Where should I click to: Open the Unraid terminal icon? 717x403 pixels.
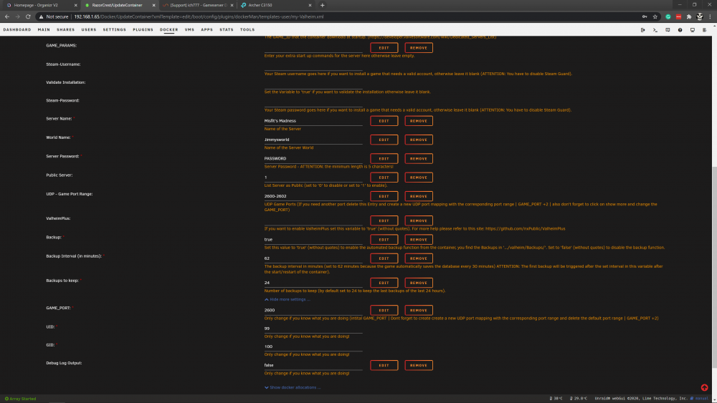(x=655, y=29)
